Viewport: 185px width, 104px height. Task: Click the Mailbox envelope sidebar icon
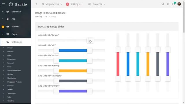pyautogui.click(x=8, y=27)
